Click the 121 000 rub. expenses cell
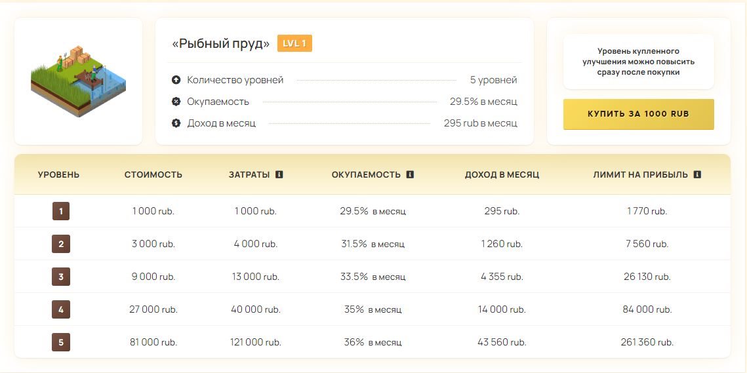The height and width of the screenshot is (373, 747). [256, 342]
